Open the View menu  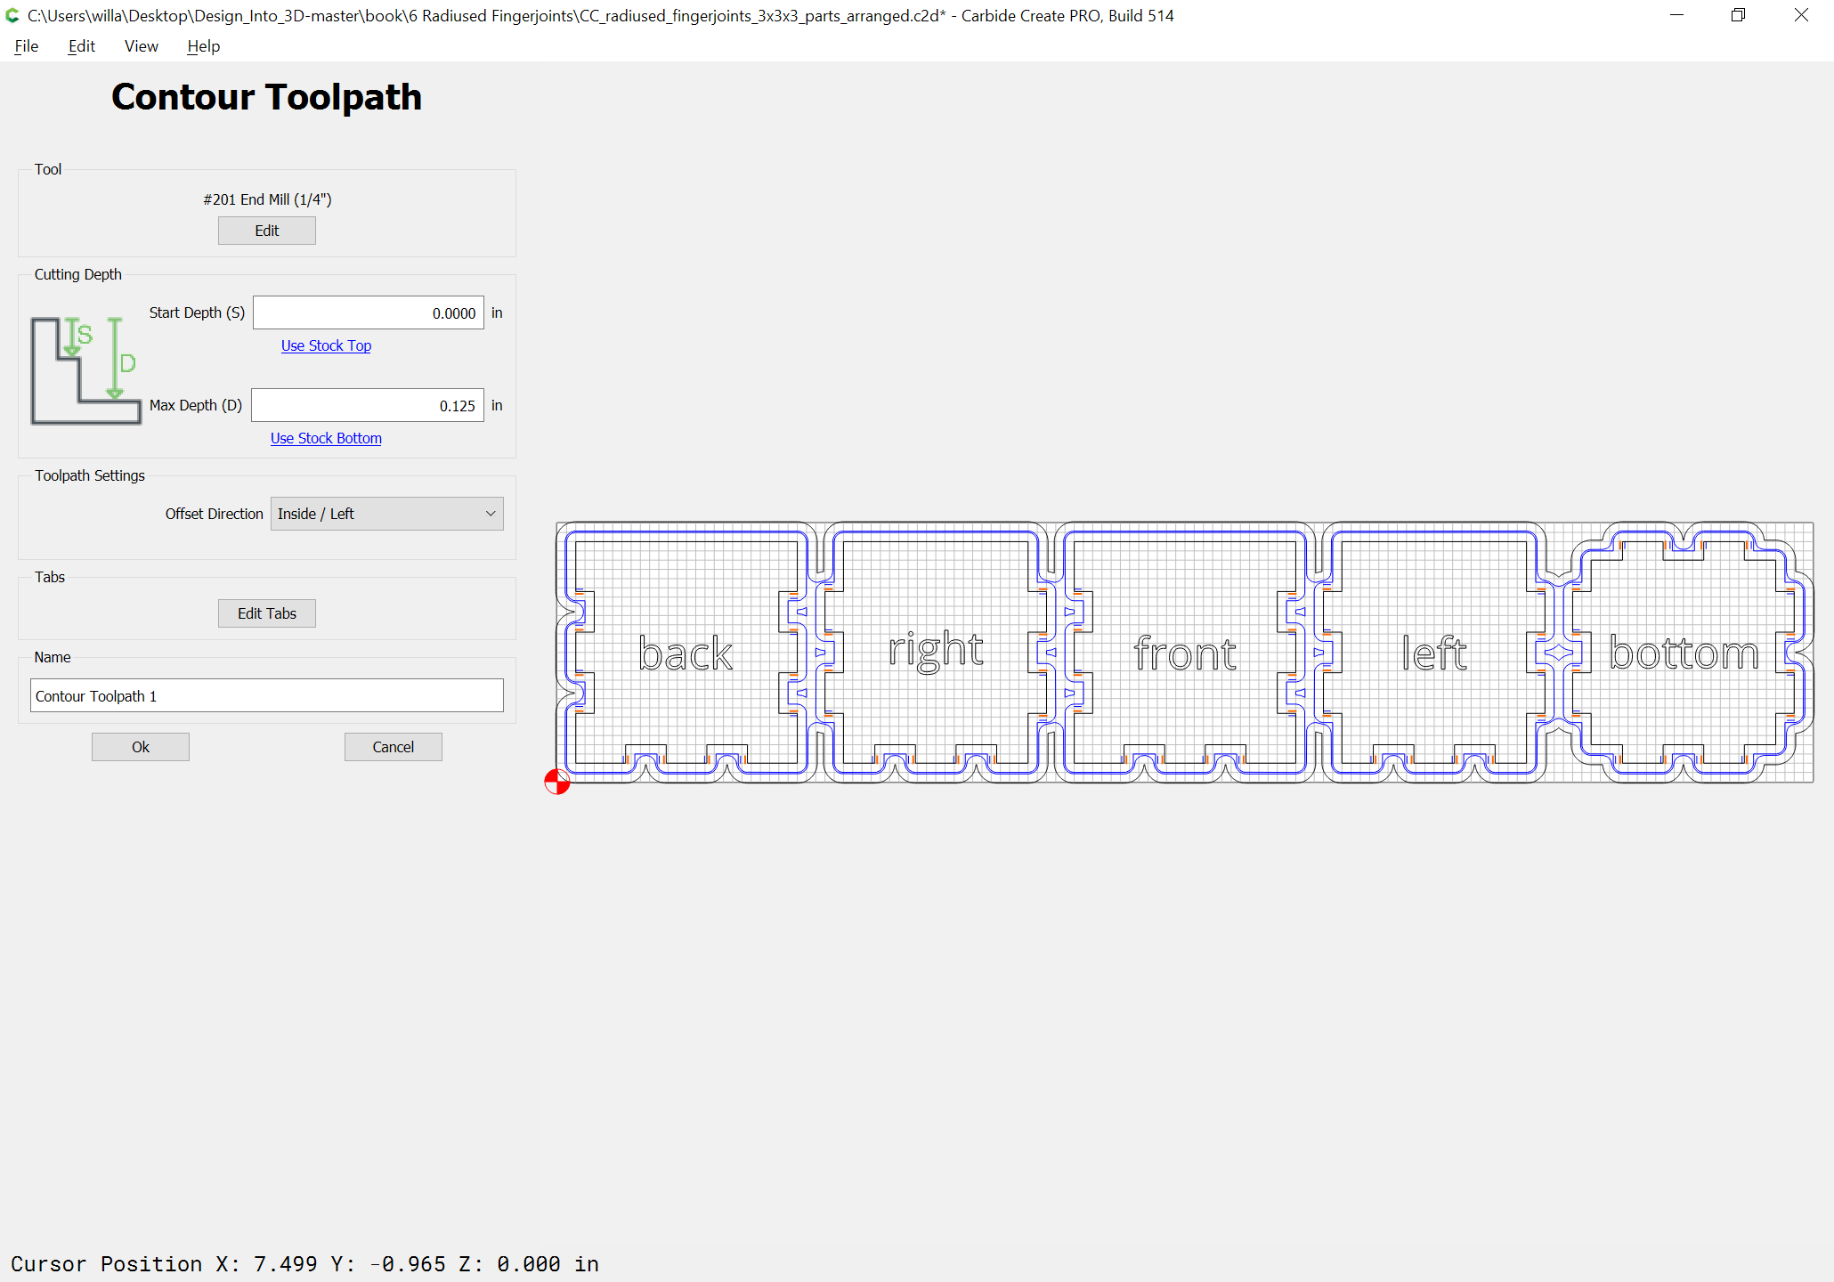point(141,46)
